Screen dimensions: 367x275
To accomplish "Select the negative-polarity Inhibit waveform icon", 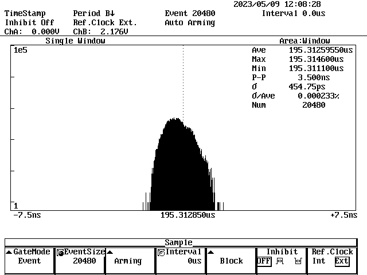I will pyautogui.click(x=298, y=261).
